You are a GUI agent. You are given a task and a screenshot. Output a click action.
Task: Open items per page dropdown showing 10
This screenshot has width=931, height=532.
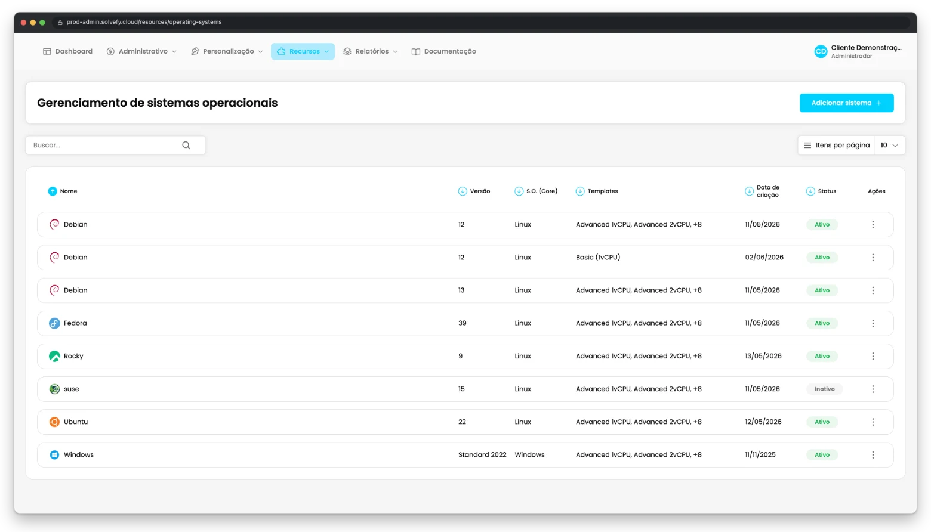tap(889, 146)
